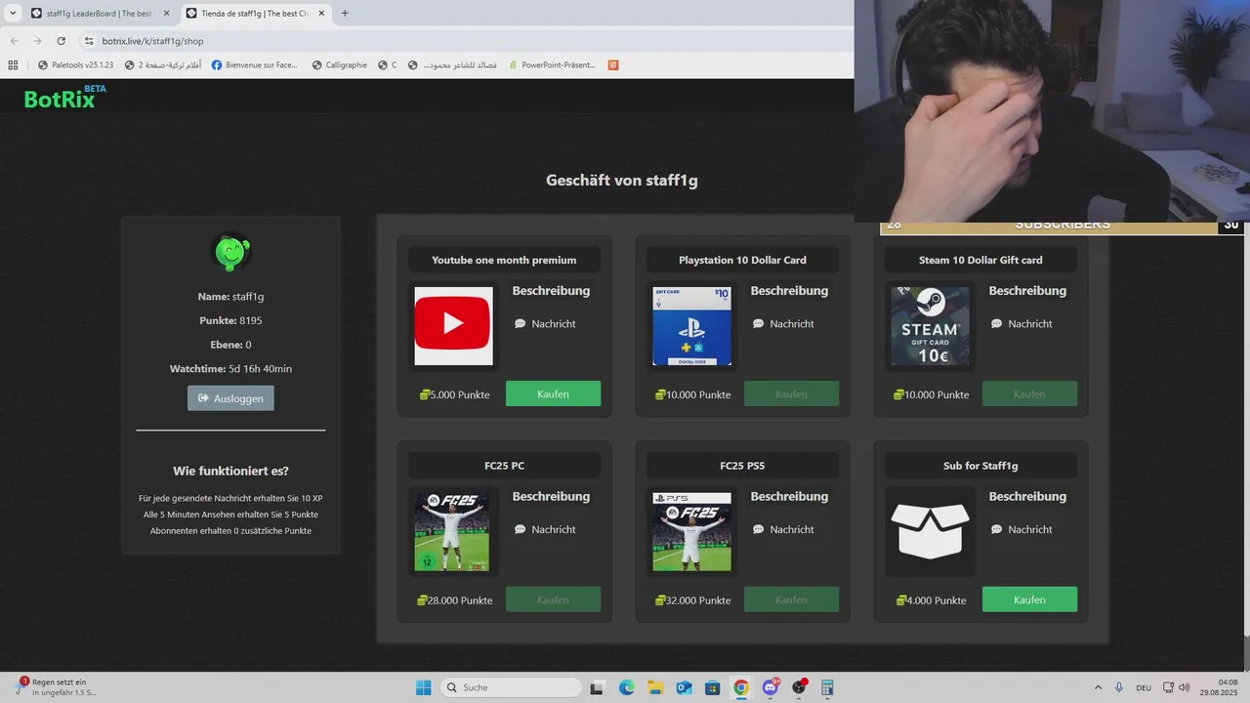Click the BotRix BETA logo

64,96
